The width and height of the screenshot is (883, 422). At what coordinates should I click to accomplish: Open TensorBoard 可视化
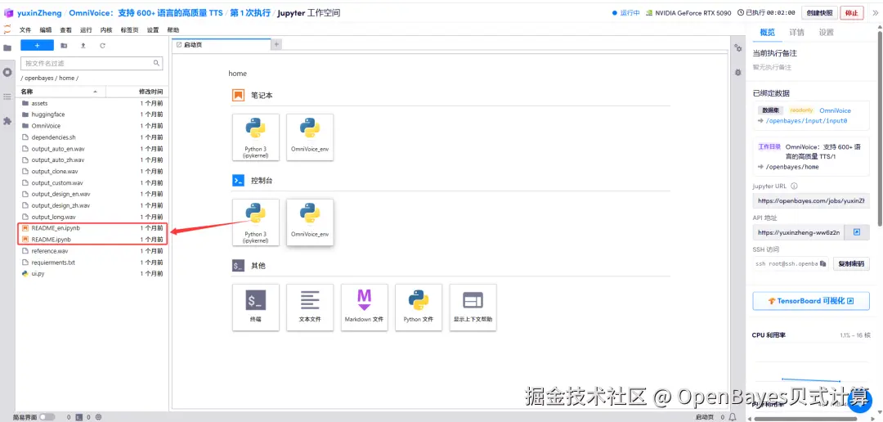(x=811, y=301)
